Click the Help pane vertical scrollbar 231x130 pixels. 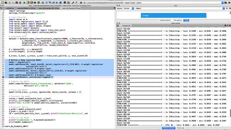pos(230,13)
